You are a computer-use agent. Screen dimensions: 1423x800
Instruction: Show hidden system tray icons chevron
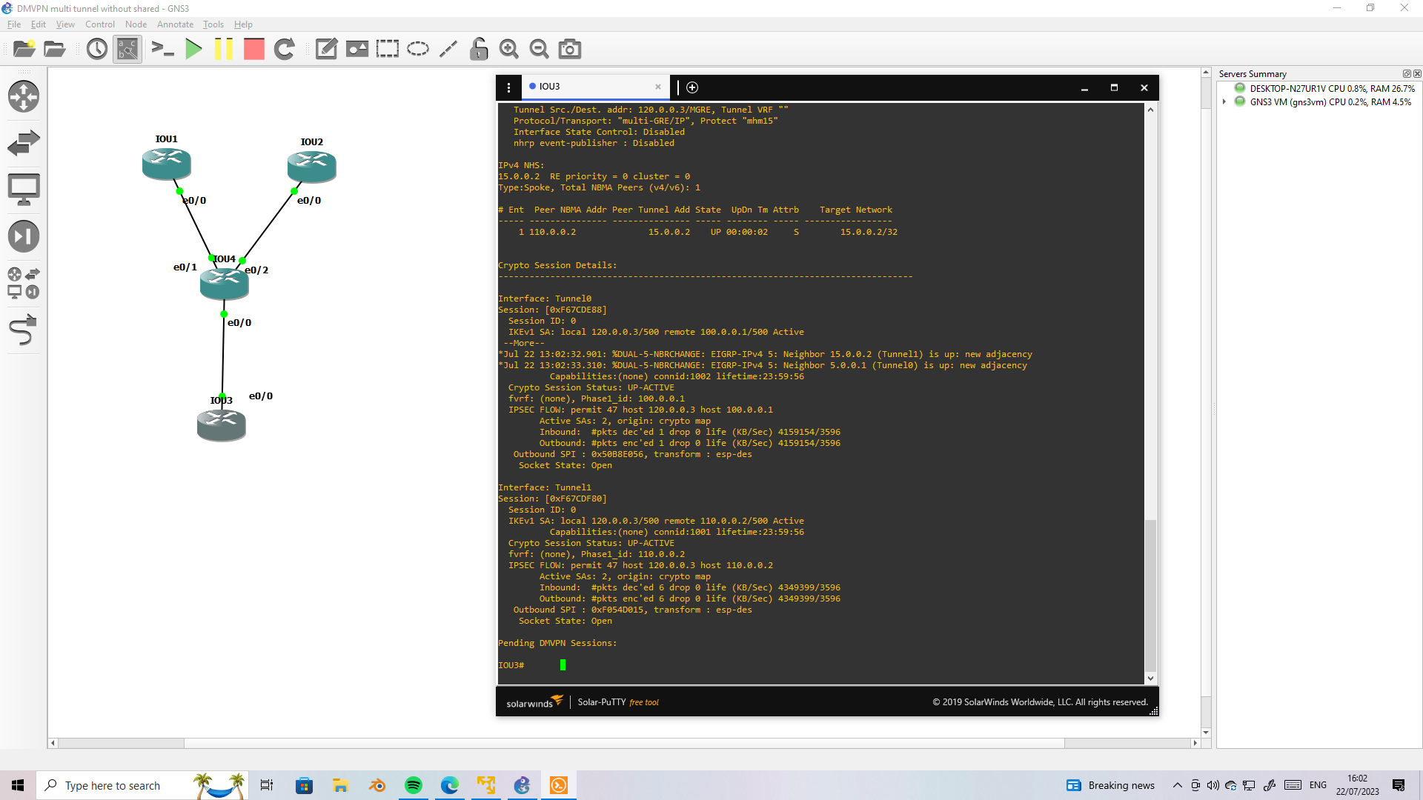click(x=1177, y=785)
